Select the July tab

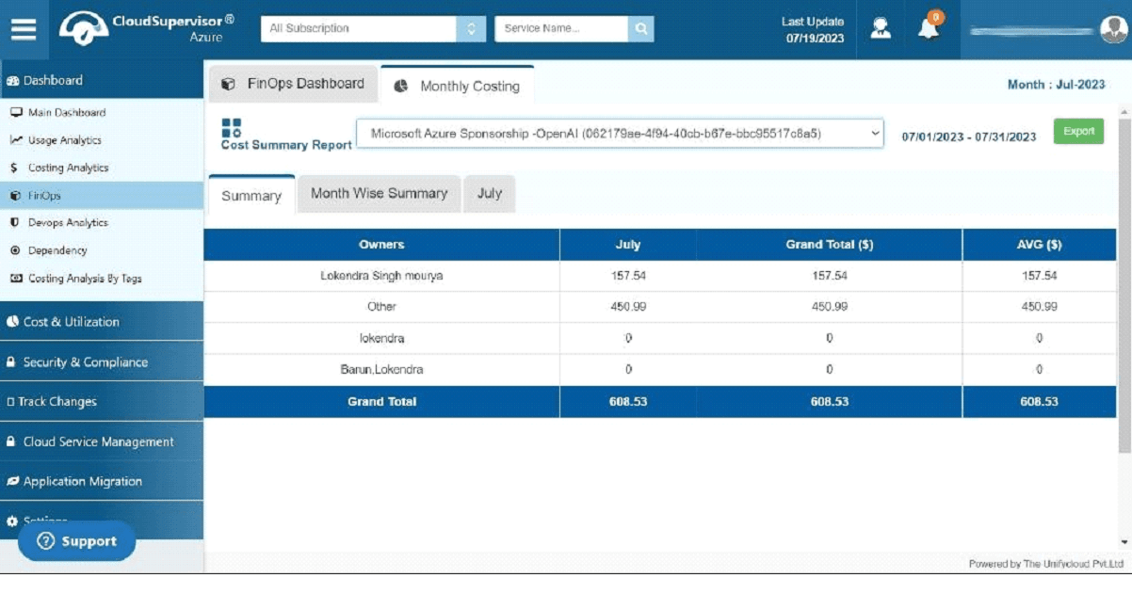pyautogui.click(x=490, y=194)
